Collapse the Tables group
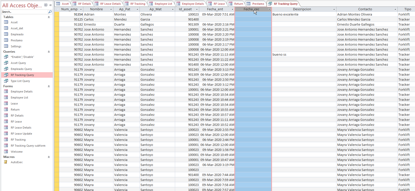Image resolution: width=415 pixels, height=191 pixels. pos(49,17)
